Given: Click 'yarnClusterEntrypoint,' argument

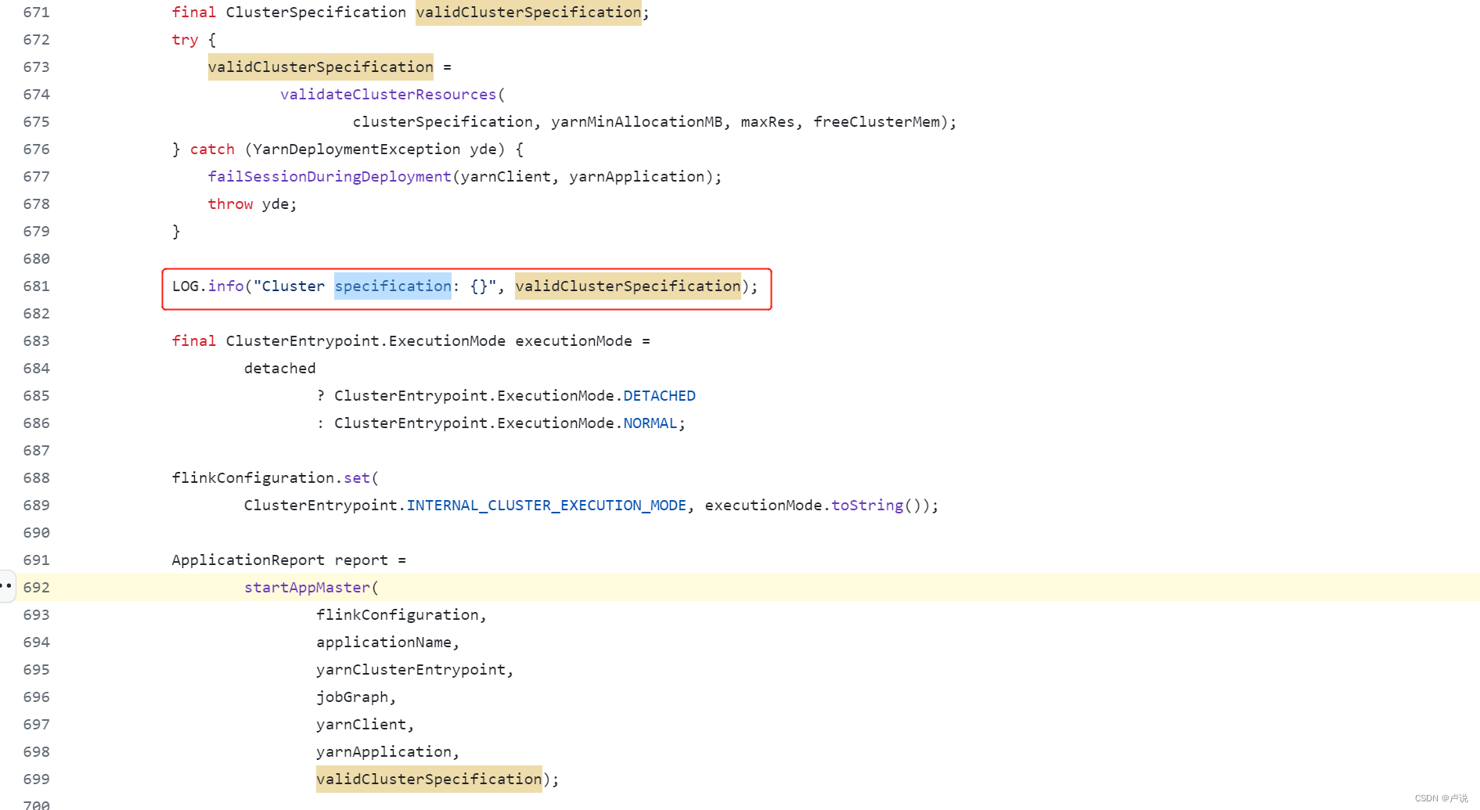Looking at the screenshot, I should coord(415,670).
